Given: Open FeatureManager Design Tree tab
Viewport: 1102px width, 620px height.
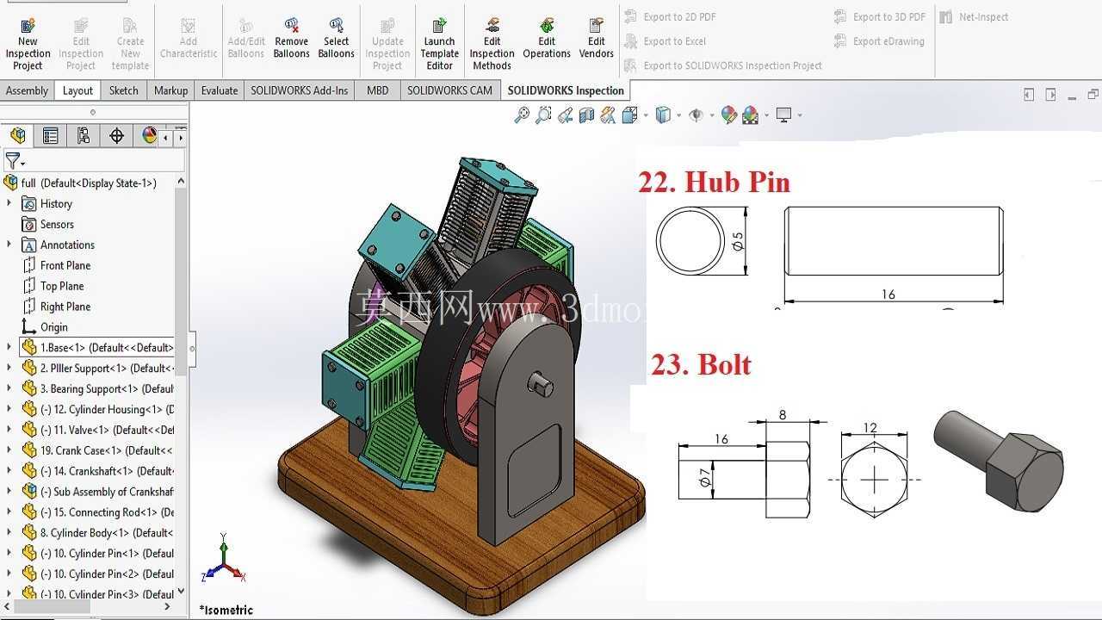Looking at the screenshot, I should [18, 135].
